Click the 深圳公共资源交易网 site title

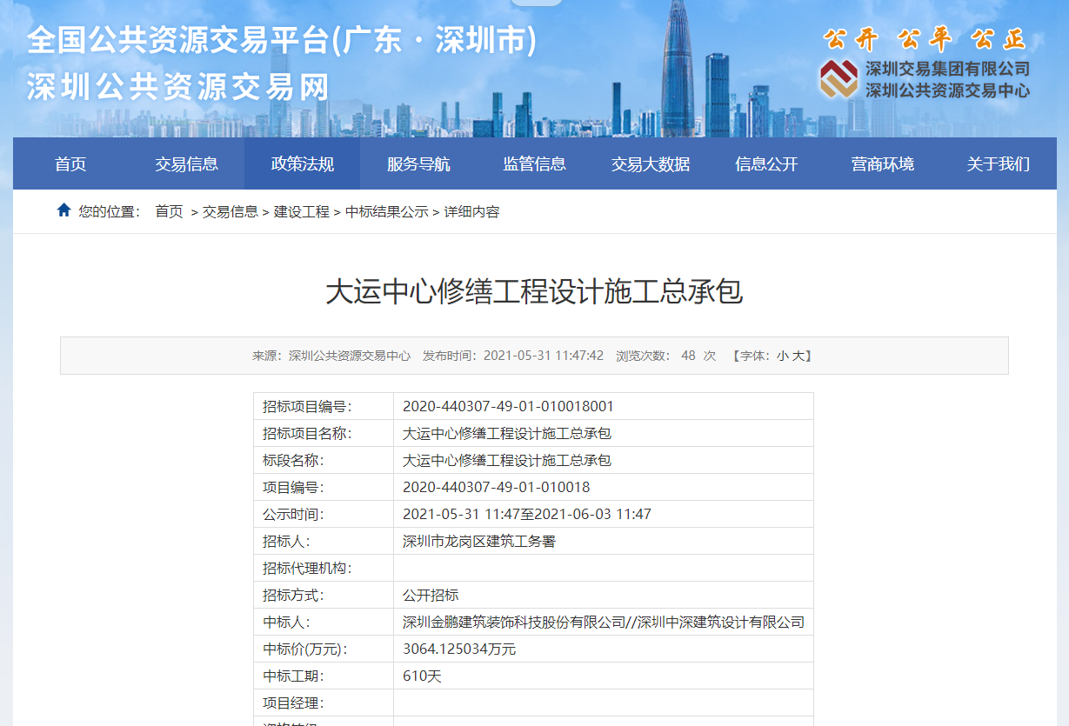178,87
